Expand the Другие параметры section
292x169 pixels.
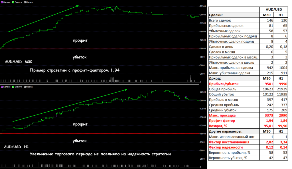(x=225, y=131)
